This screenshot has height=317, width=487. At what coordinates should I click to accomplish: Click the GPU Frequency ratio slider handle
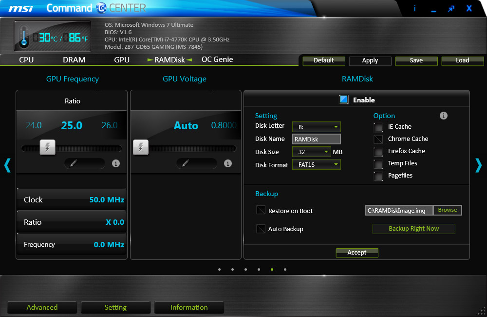point(47,147)
